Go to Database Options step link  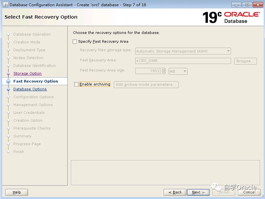[x=30, y=89]
